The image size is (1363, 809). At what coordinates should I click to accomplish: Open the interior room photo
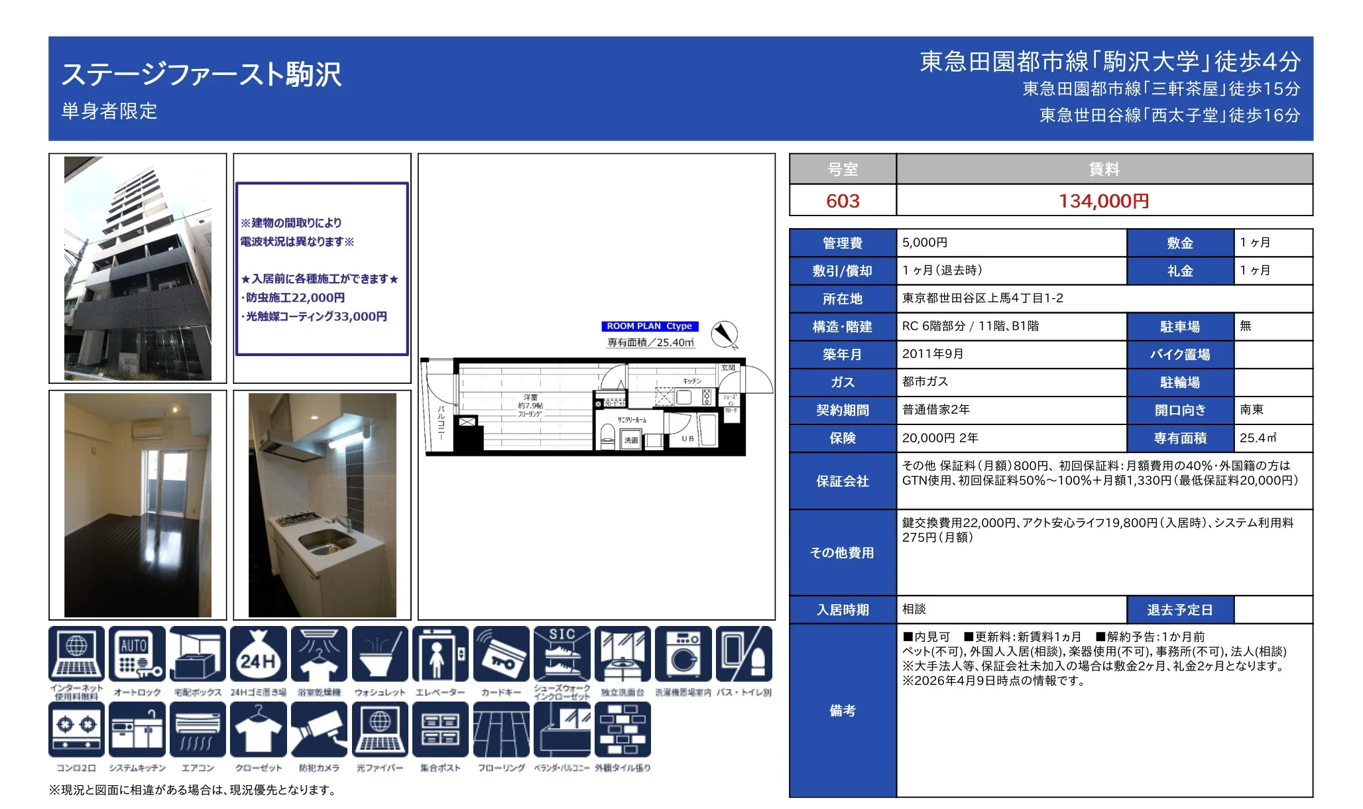click(138, 505)
